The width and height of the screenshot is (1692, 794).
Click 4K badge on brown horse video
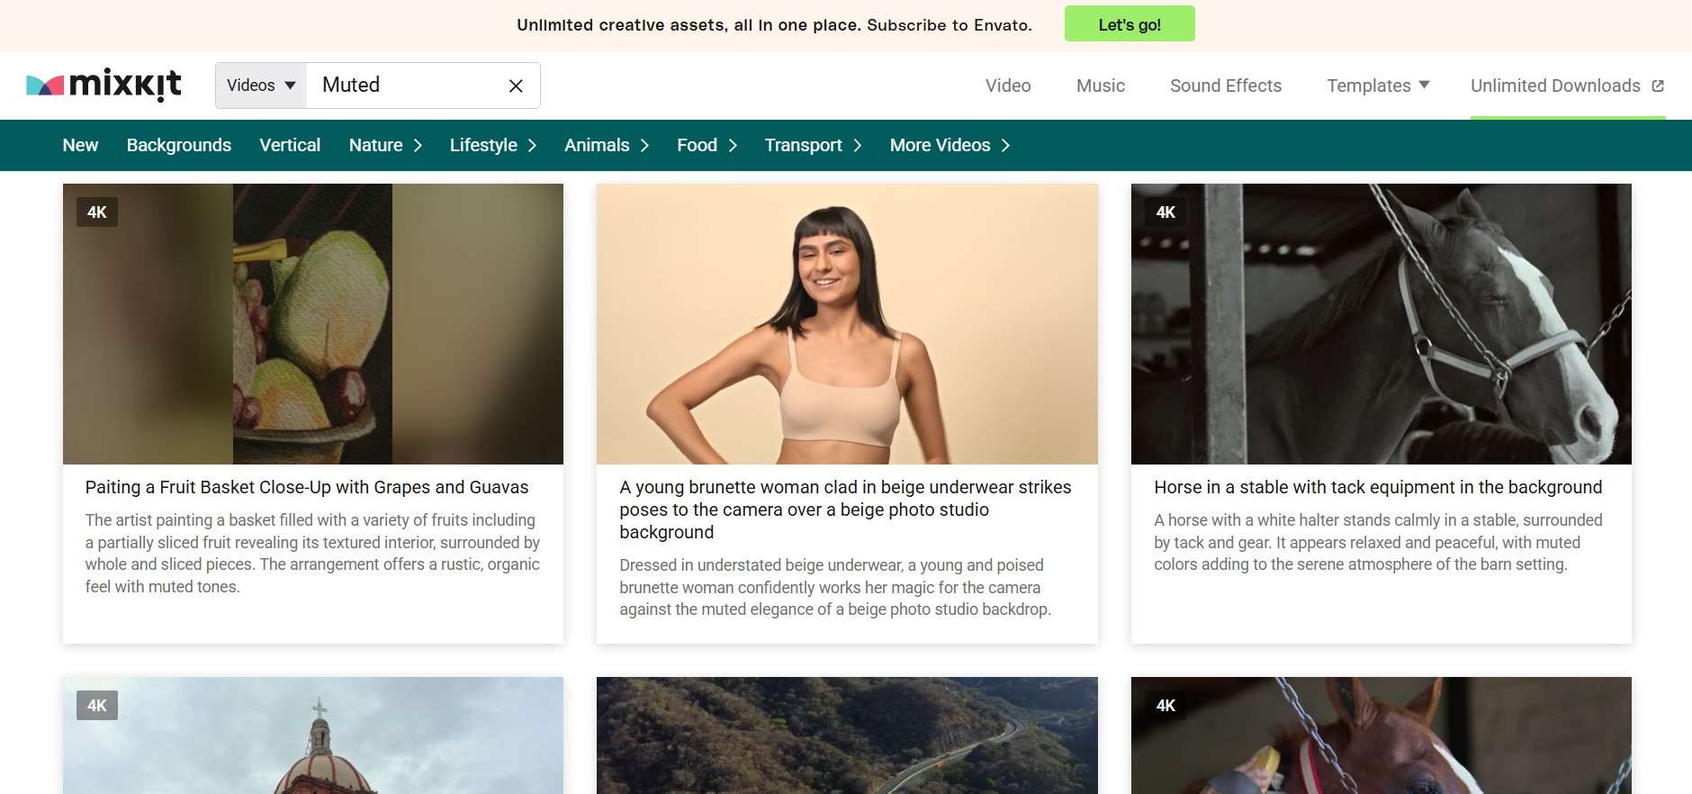[1165, 706]
